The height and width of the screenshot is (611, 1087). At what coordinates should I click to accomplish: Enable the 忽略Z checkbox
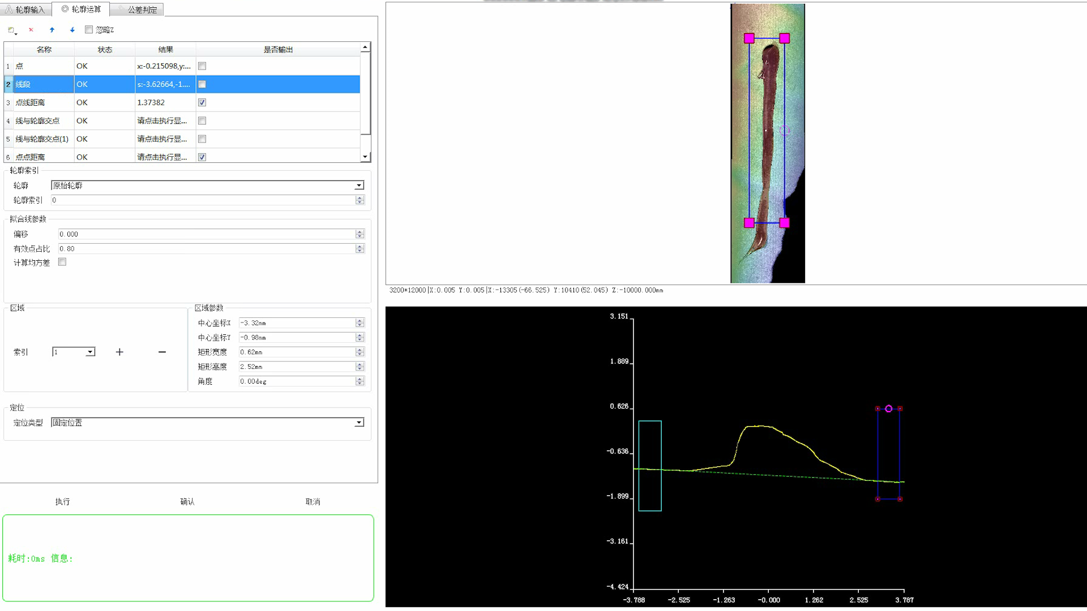[89, 29]
